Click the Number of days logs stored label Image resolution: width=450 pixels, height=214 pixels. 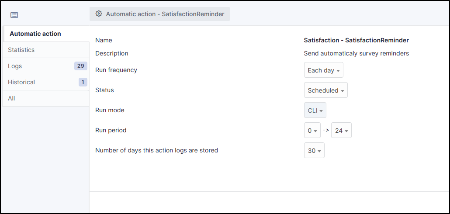point(156,150)
